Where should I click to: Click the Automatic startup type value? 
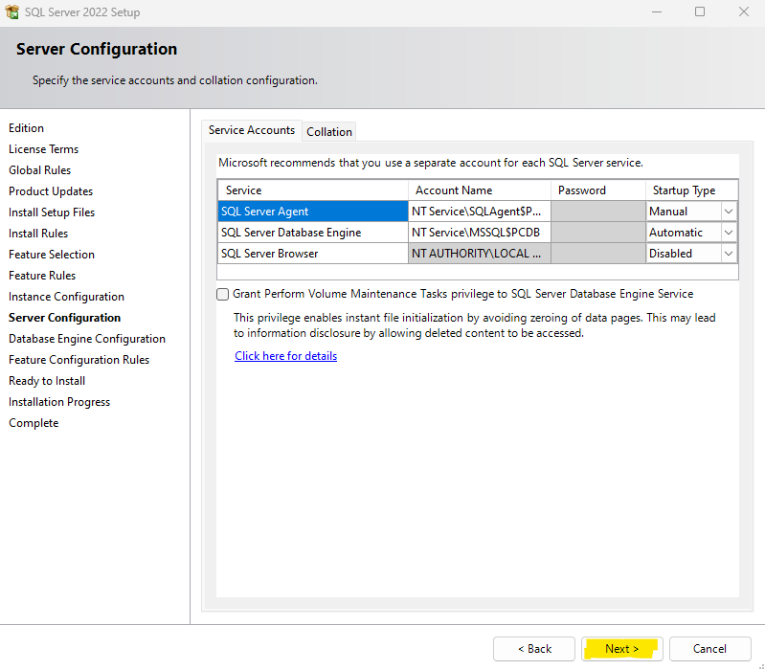(x=676, y=233)
